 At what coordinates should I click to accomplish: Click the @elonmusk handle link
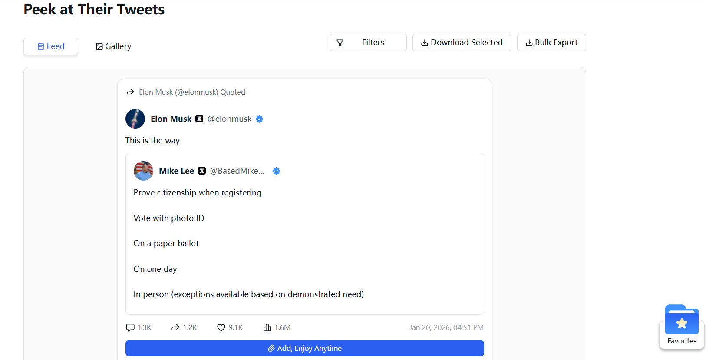click(x=229, y=119)
